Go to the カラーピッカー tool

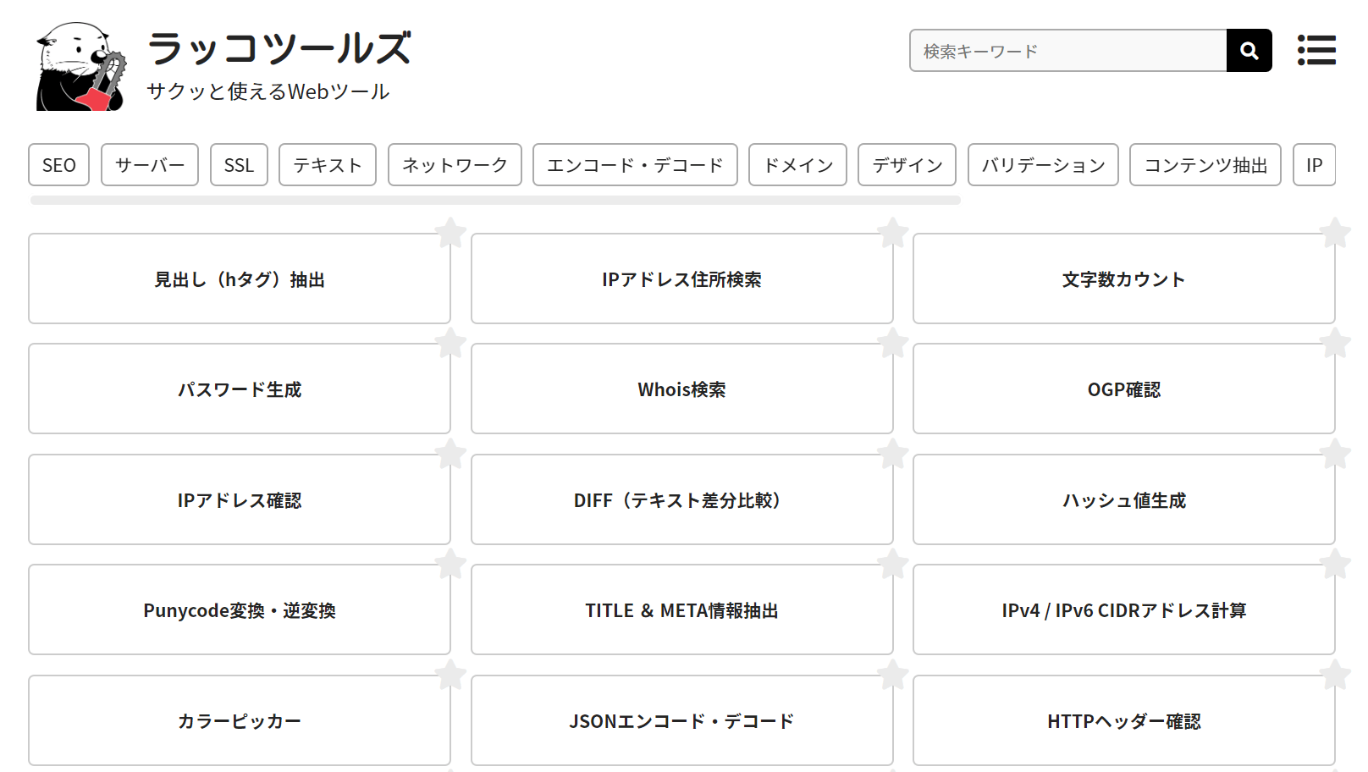coord(240,720)
